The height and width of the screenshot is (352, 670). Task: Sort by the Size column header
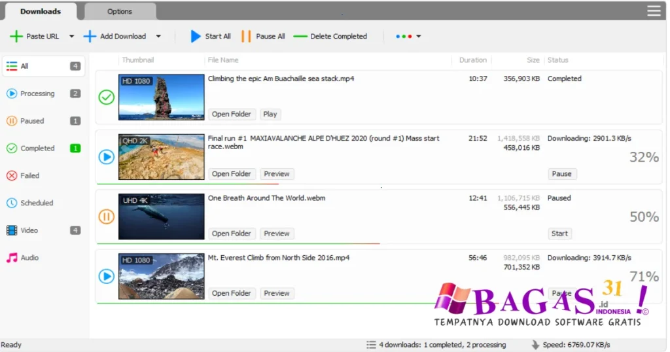[x=533, y=60]
